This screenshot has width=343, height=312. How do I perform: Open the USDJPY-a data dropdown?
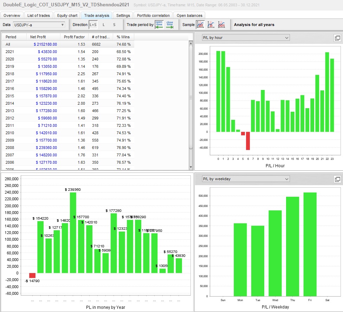point(39,25)
